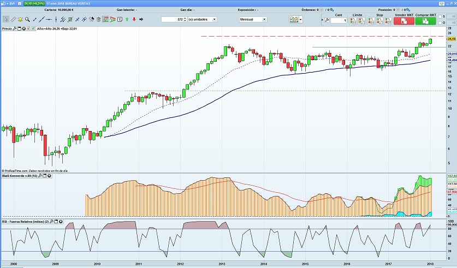
Task: Expand the chart style dropdown arrow
Action: tap(300, 19)
